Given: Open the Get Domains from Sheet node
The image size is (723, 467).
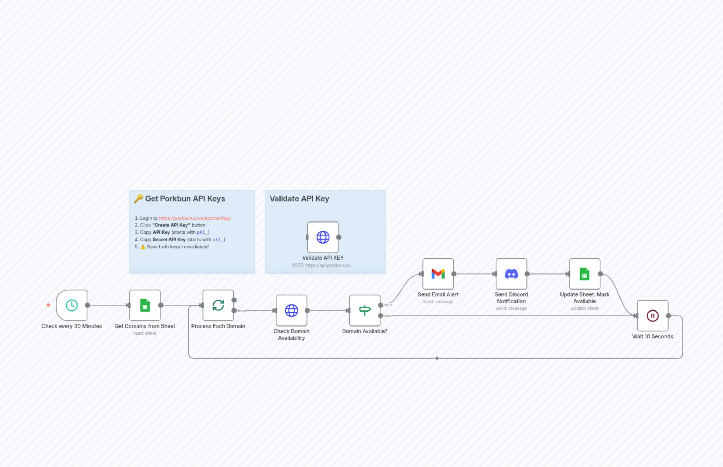Looking at the screenshot, I should (145, 306).
